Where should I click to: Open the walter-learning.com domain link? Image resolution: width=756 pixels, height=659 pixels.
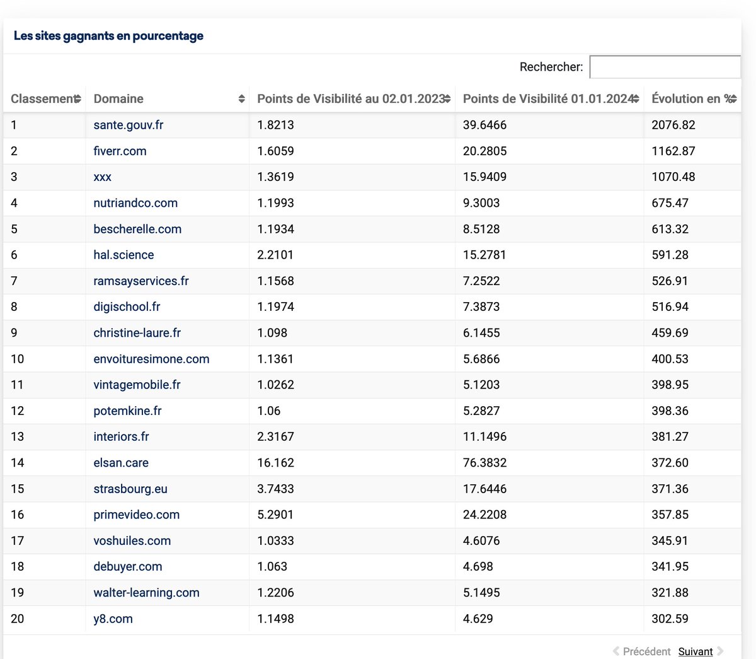tap(146, 593)
